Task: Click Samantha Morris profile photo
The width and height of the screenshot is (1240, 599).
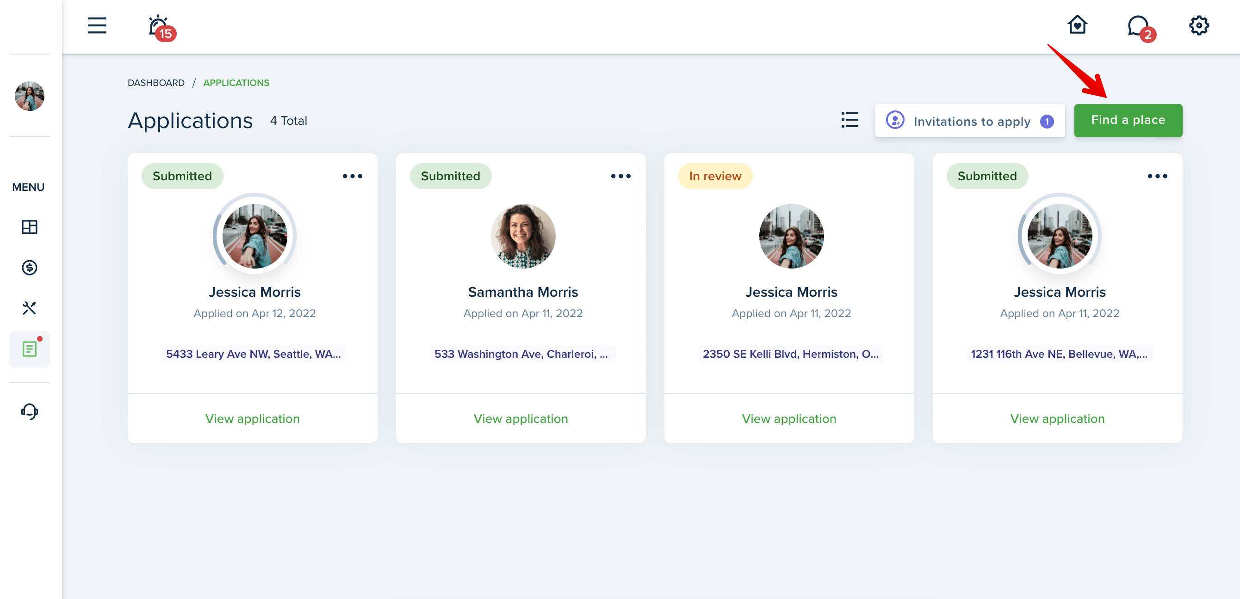Action: pyautogui.click(x=523, y=236)
